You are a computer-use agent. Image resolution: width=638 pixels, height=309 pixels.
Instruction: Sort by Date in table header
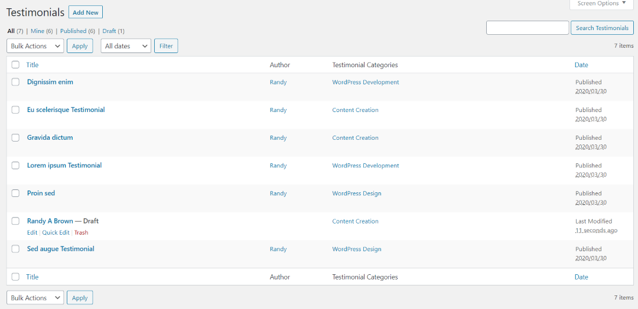click(x=581, y=64)
